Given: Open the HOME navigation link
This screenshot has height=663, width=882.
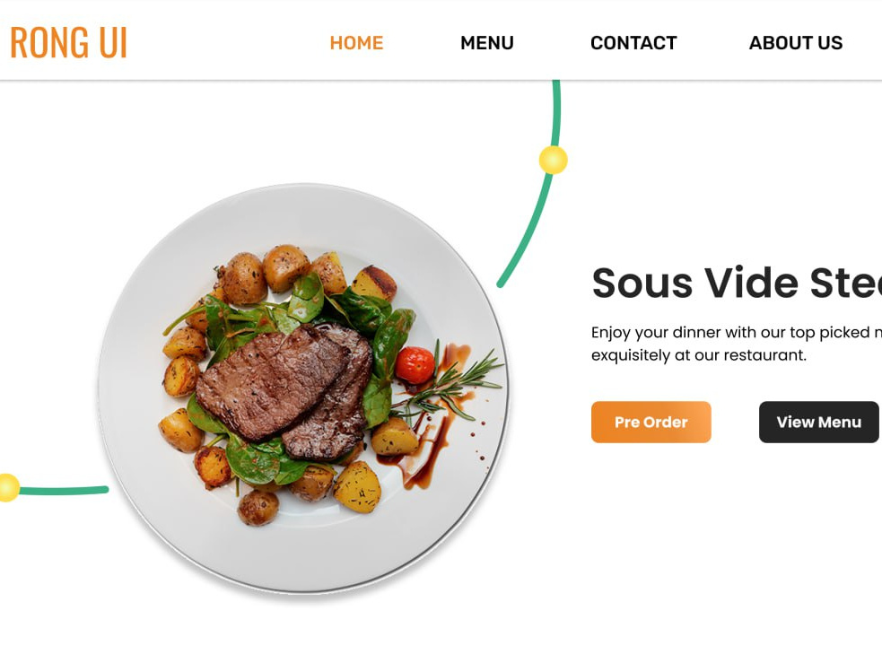Looking at the screenshot, I should coord(356,43).
